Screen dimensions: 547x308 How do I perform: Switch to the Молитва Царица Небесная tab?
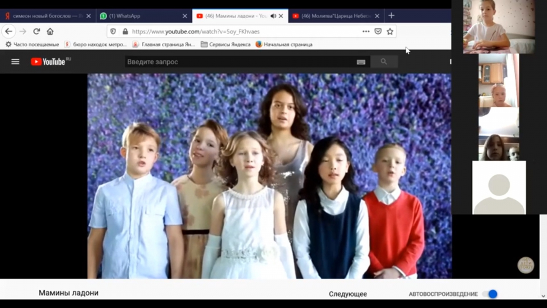coord(335,16)
